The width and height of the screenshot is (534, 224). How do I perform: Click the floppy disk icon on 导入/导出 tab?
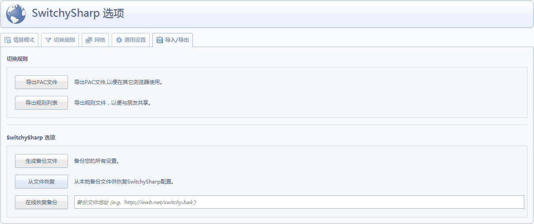tap(160, 40)
